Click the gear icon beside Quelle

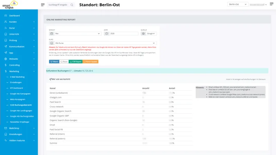143,33
